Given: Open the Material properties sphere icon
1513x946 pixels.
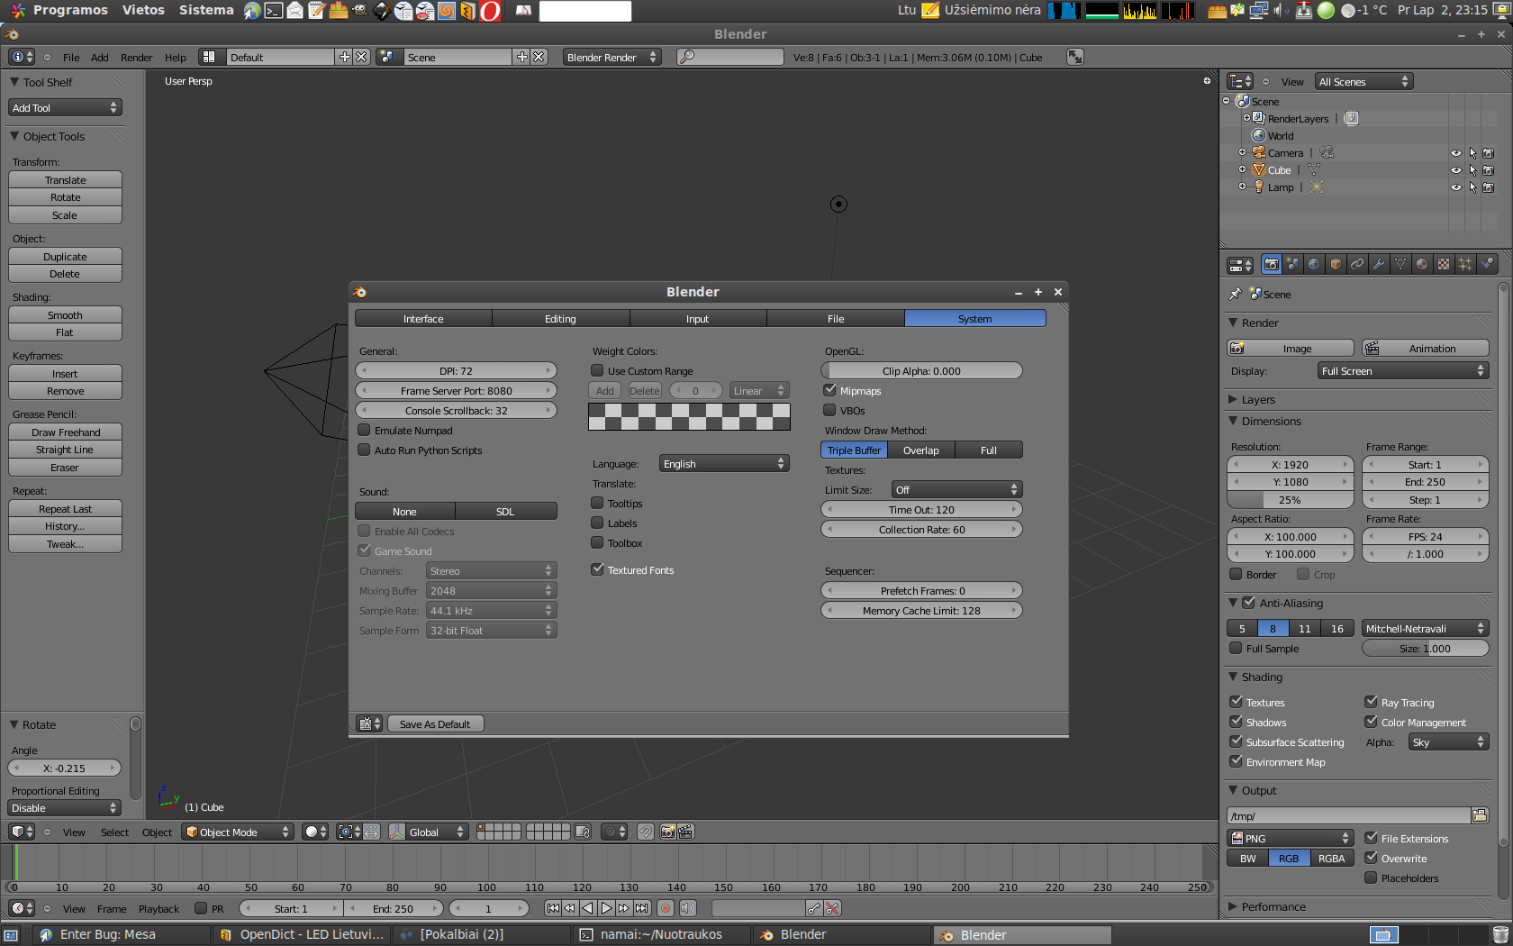Looking at the screenshot, I should 1422,264.
